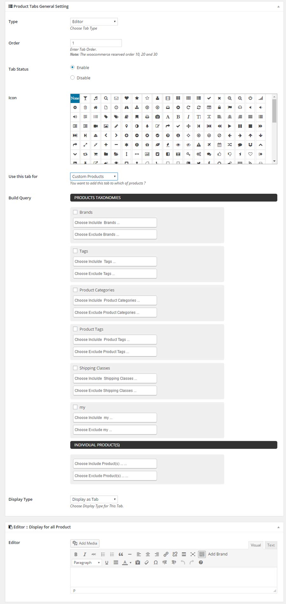Click the insert link icon in editor
286x604 pixels.
tap(166, 554)
